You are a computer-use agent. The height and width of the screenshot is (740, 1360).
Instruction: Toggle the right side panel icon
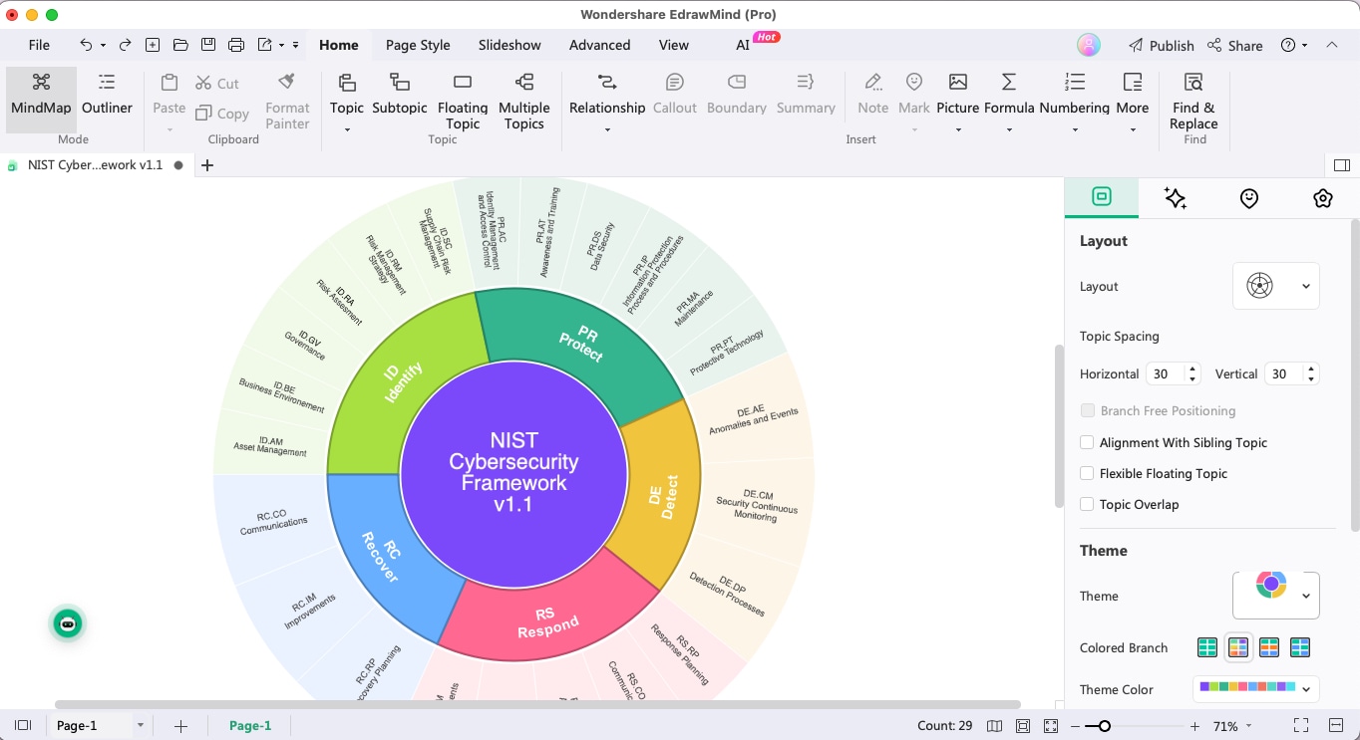click(x=1341, y=165)
